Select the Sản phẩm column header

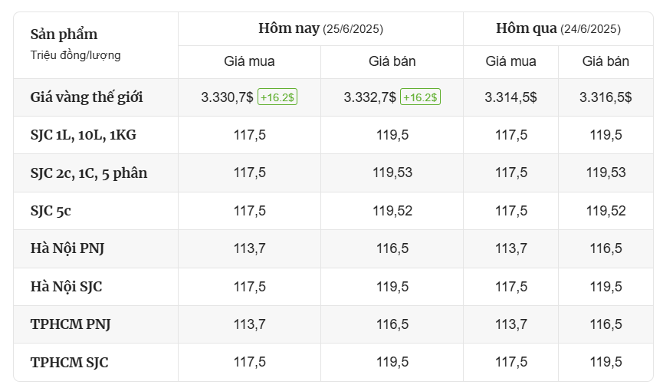(64, 34)
